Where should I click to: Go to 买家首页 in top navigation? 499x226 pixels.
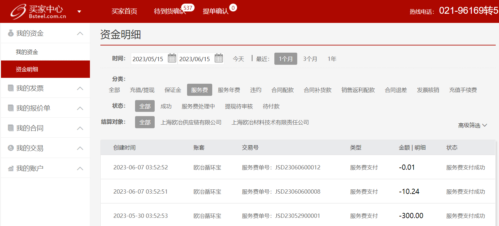click(124, 11)
